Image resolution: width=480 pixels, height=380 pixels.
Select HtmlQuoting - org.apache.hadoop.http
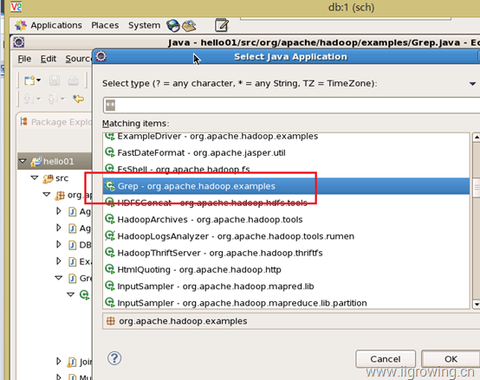click(286, 269)
